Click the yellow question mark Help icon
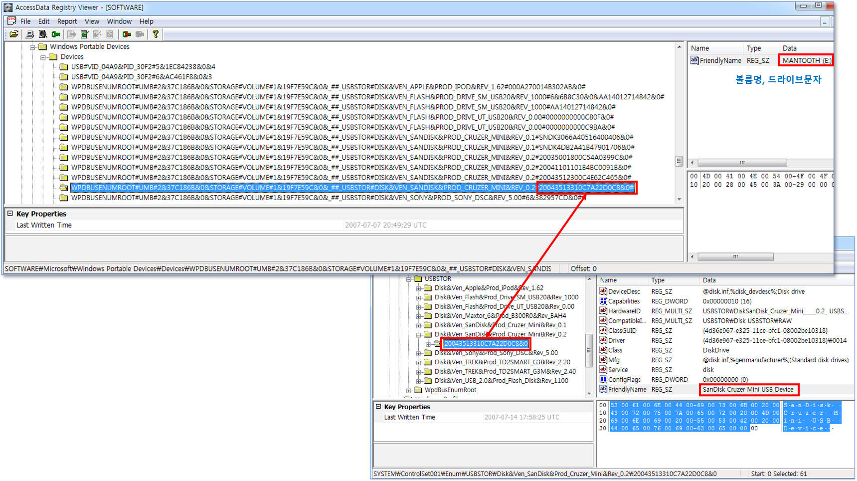 point(156,34)
